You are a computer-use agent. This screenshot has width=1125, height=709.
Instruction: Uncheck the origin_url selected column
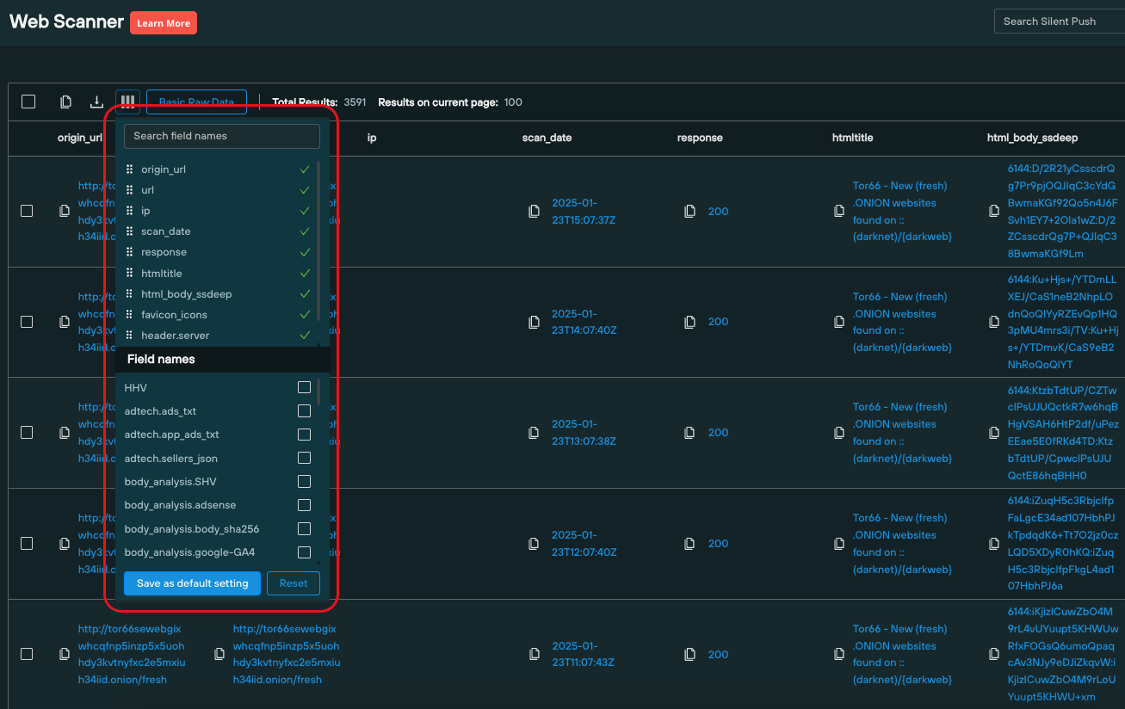pyautogui.click(x=305, y=170)
